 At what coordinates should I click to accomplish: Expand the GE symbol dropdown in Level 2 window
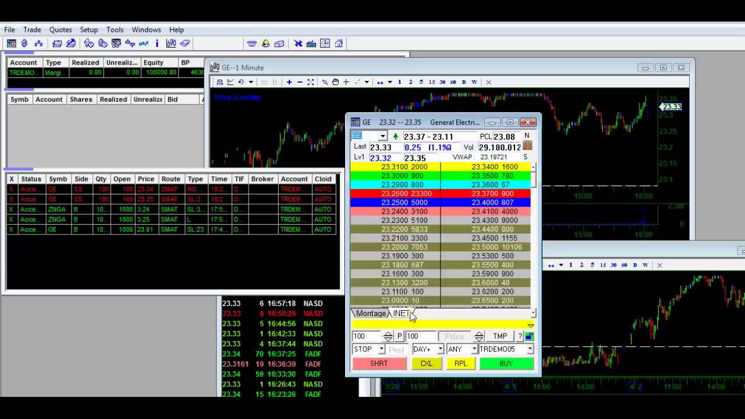point(382,136)
